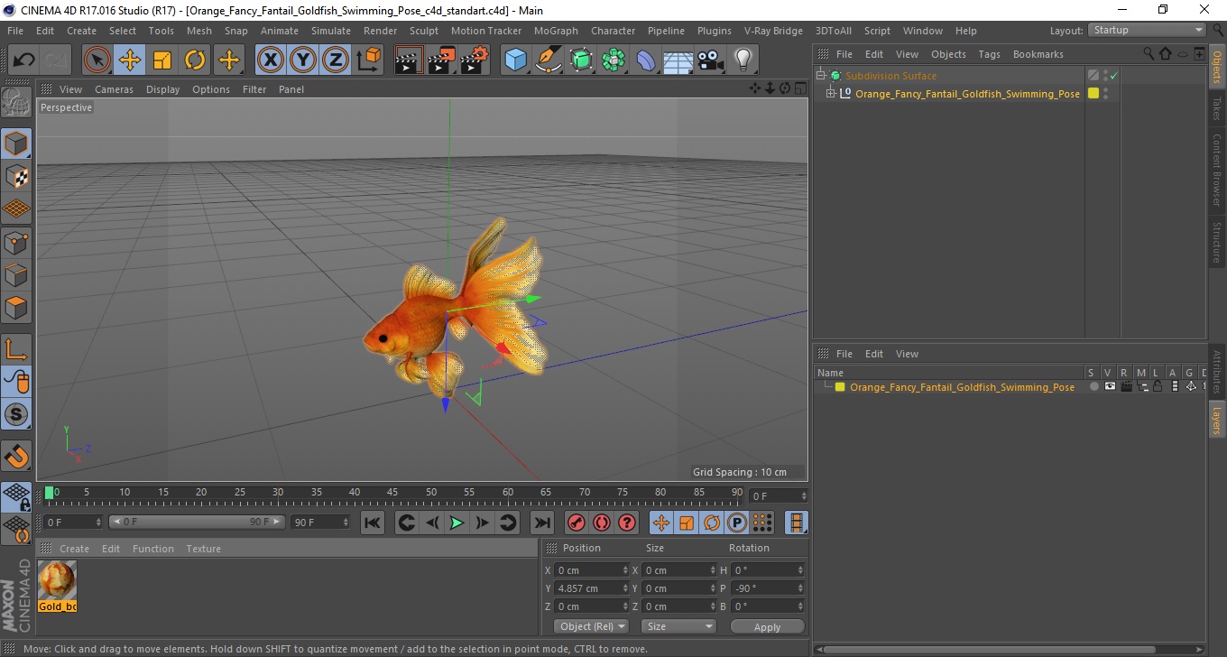Add a Cube primitive object

point(515,60)
